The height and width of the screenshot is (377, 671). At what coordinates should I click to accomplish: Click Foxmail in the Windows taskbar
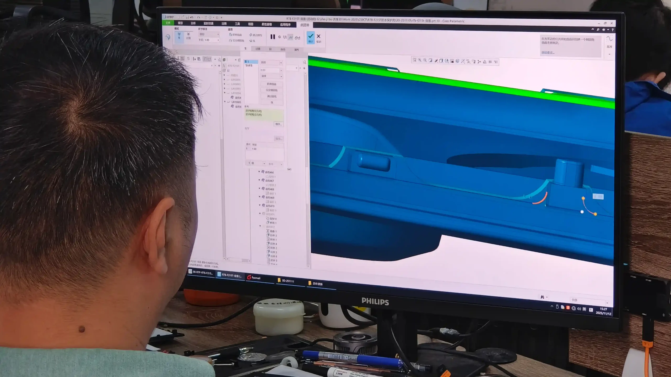click(254, 278)
